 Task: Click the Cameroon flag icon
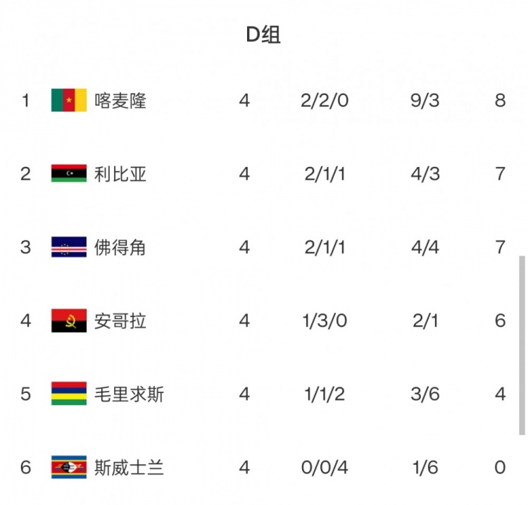coord(69,100)
